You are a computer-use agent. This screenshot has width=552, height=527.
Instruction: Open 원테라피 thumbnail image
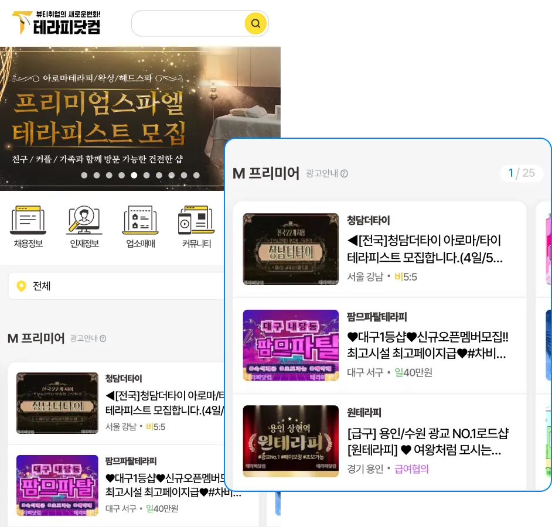coord(291,441)
